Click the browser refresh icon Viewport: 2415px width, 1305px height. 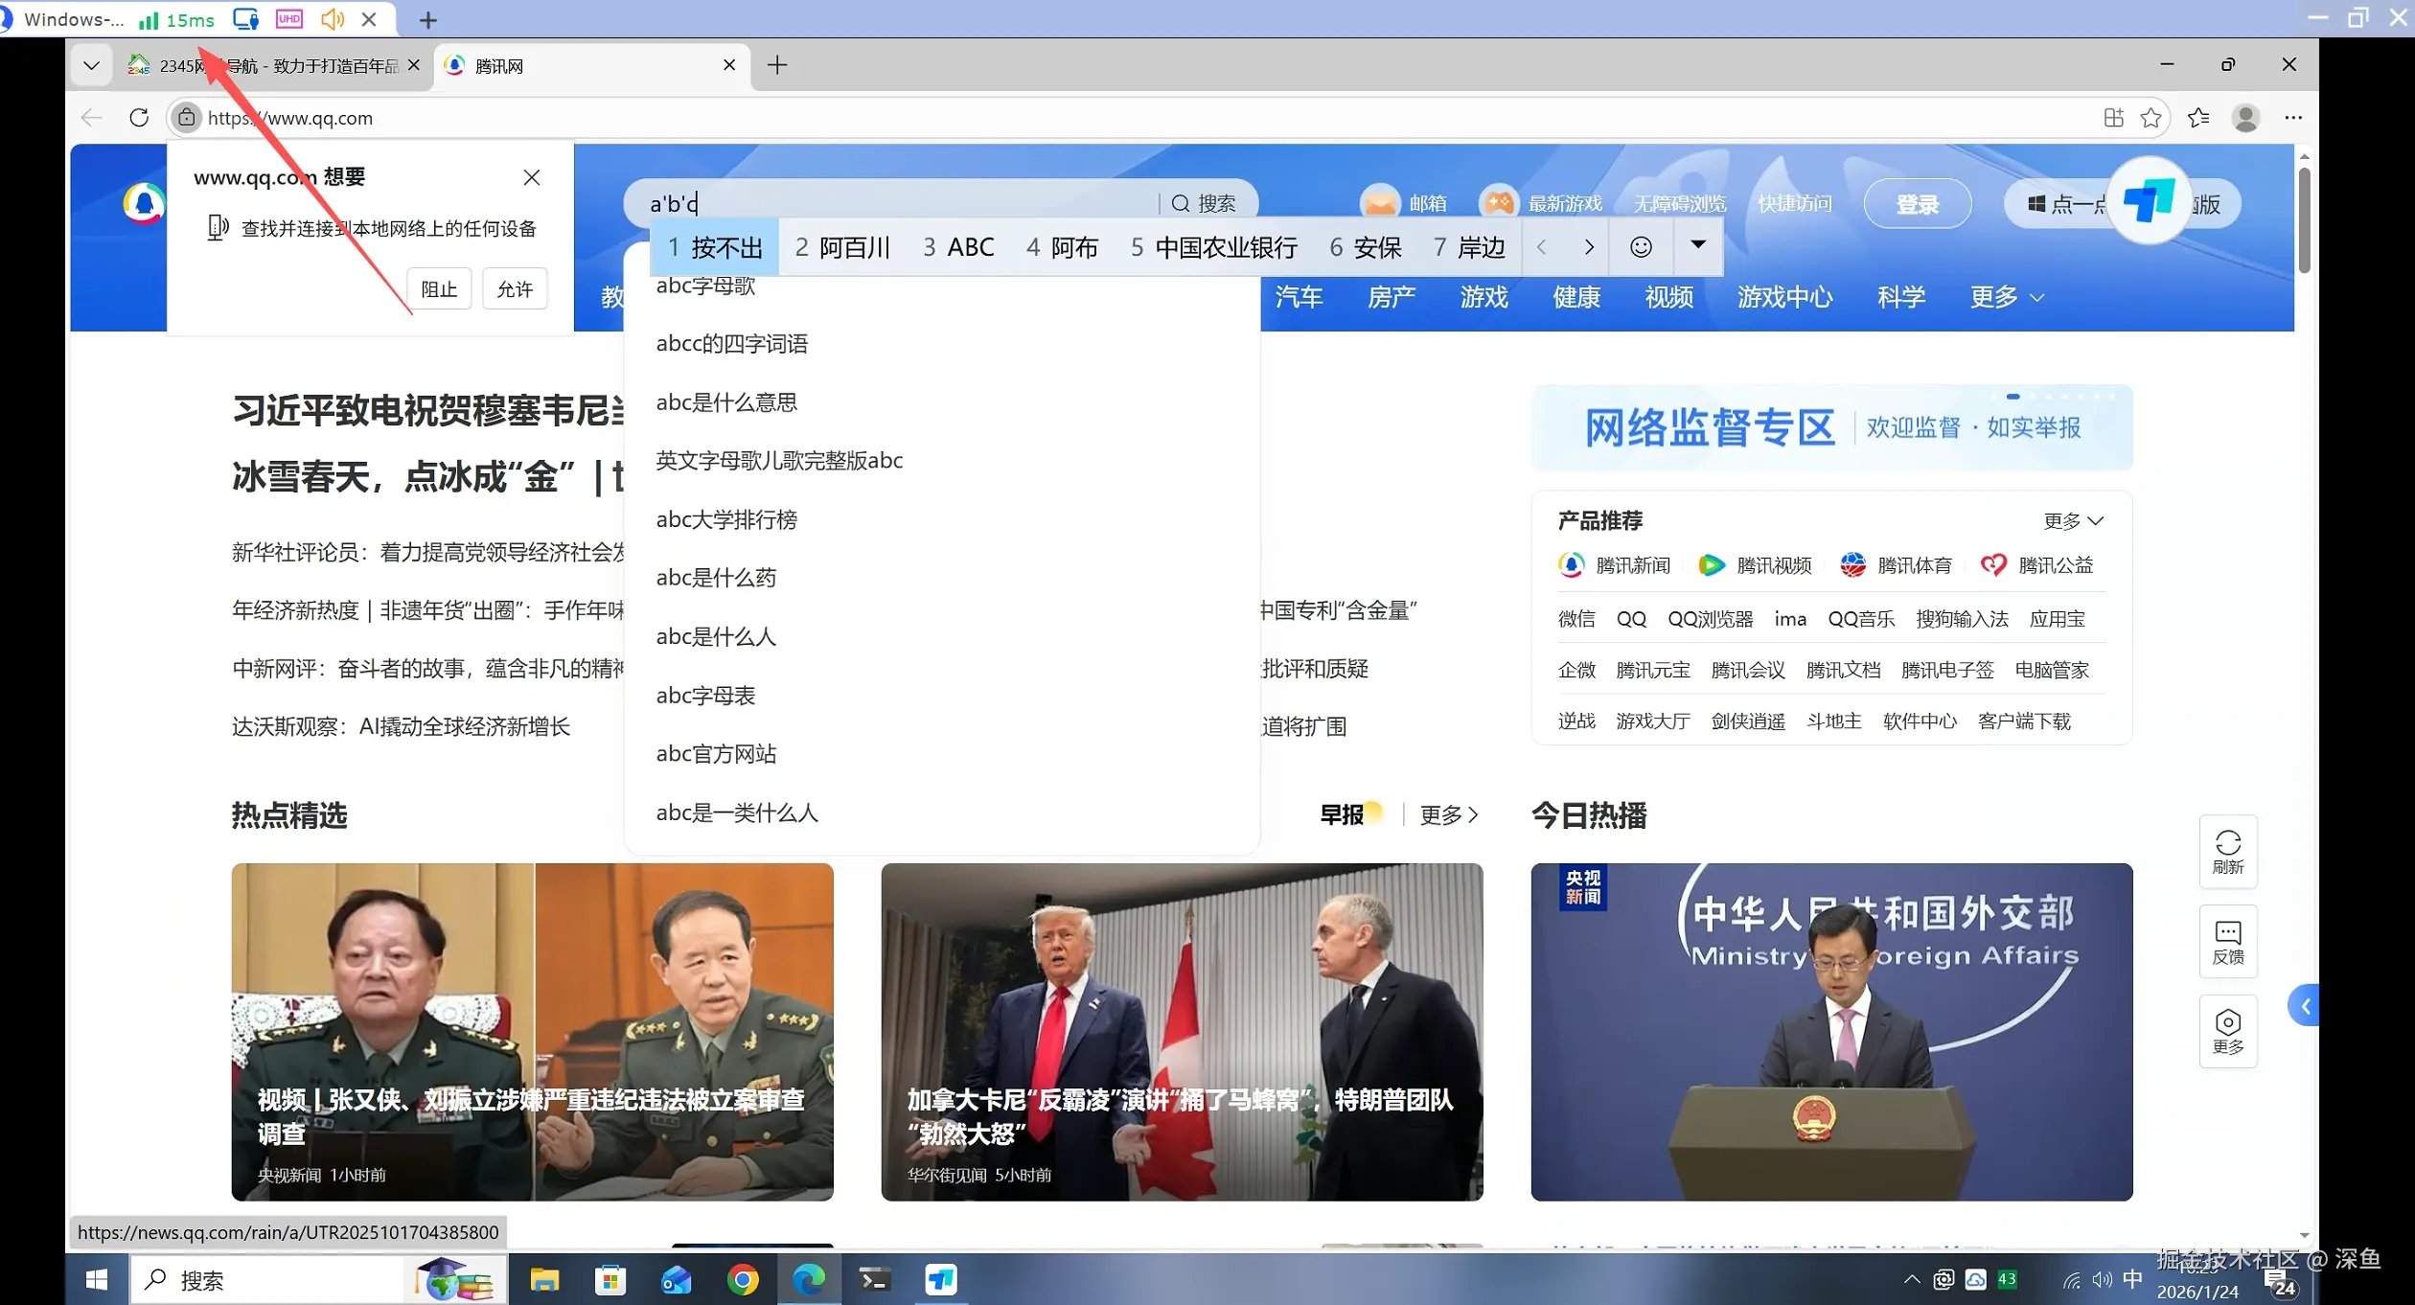[139, 118]
